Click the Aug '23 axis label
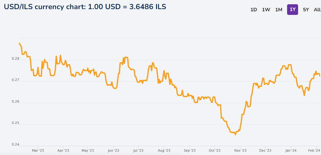Screen dimensions: 321x155 coord(164,150)
